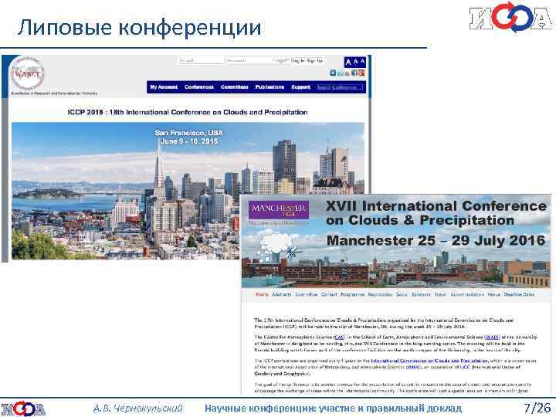Click the ИФА logo at top right
The width and height of the screenshot is (556, 417).
click(x=511, y=17)
